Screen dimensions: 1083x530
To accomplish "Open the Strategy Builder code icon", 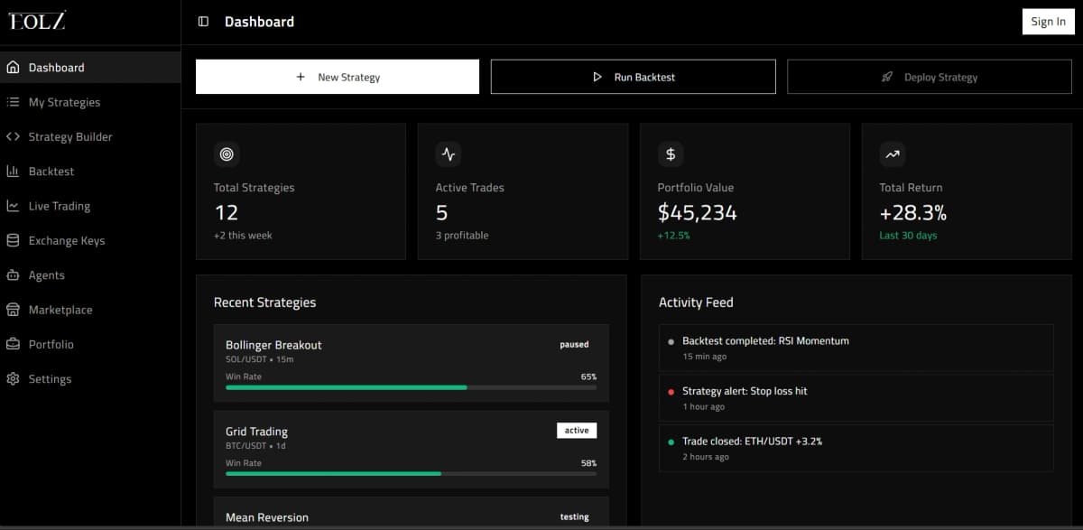I will [x=13, y=137].
